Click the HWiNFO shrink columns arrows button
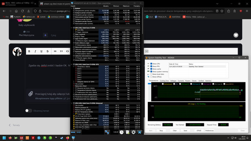The width and height of the screenshot is (251, 141). pos(78,132)
